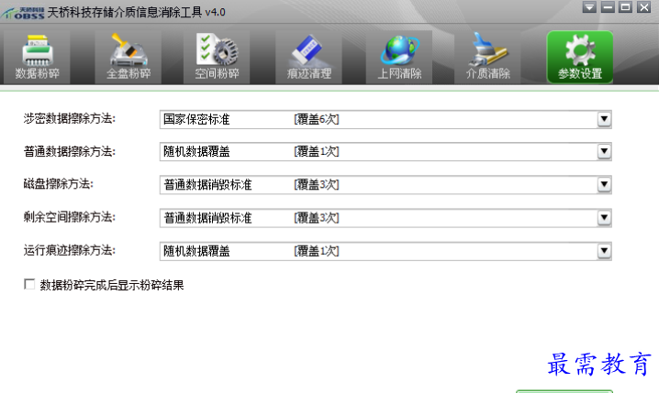Click the 运行痕迹擦除方法 label
Screen dimensions: 659x393
pyautogui.click(x=70, y=250)
